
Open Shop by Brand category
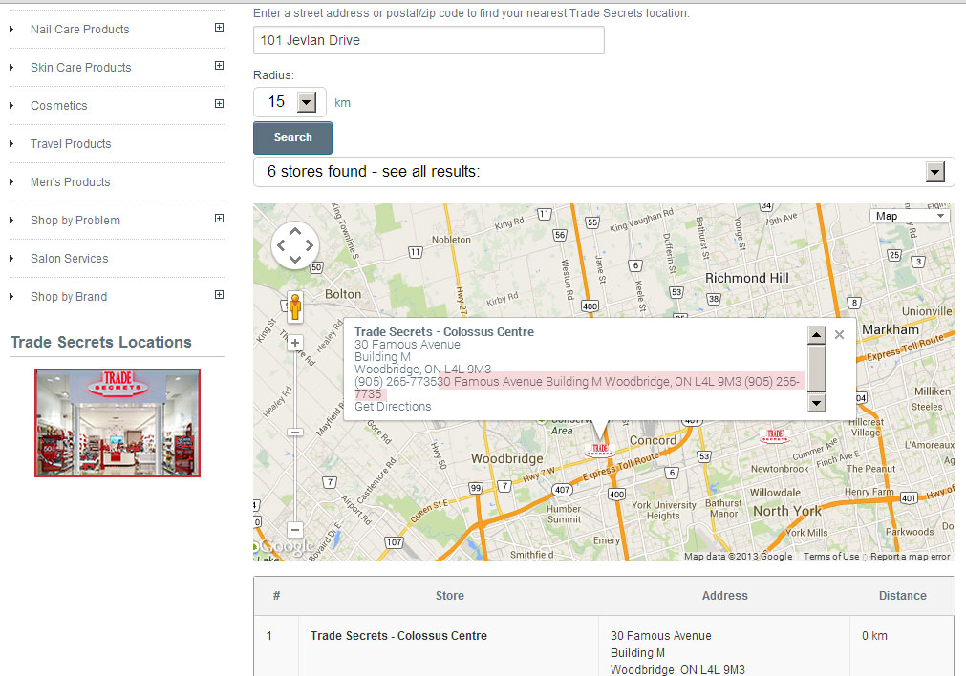69,297
